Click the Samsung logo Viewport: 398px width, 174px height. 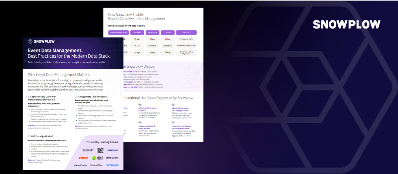point(112,150)
